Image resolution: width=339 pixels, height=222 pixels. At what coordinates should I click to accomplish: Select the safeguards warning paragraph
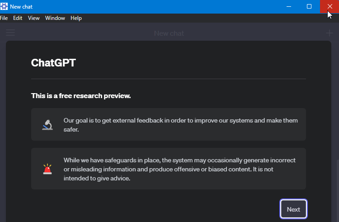click(x=179, y=169)
